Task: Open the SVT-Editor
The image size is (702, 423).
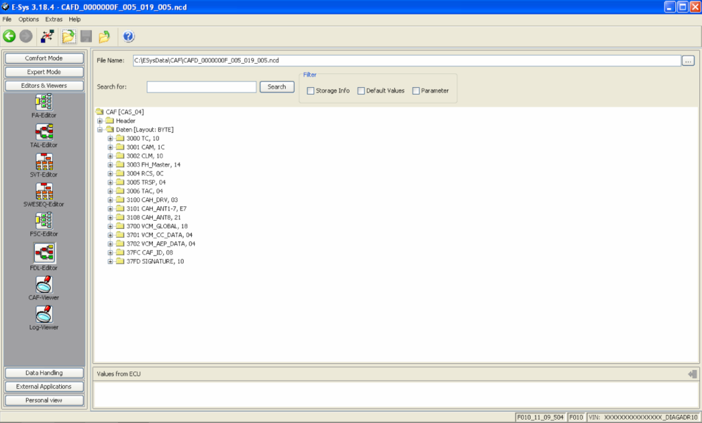Action: [x=44, y=165]
